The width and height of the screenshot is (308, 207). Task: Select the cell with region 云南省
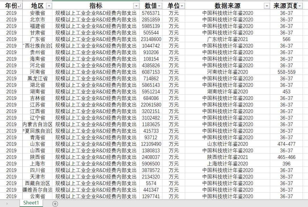coord(38,196)
